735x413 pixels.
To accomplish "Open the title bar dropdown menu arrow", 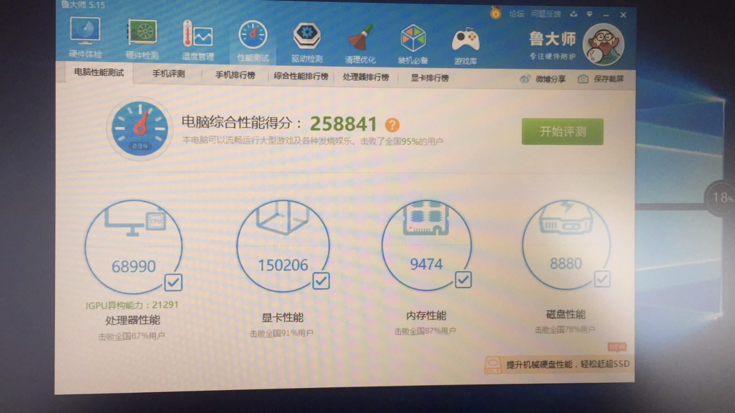I will click(589, 14).
